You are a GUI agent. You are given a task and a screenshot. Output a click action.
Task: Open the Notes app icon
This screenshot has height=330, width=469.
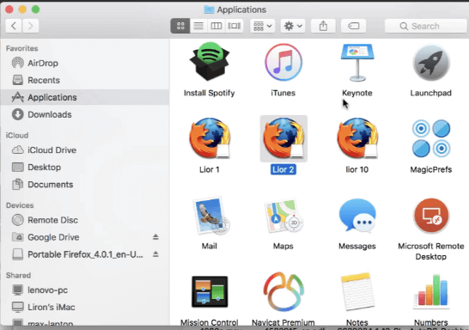point(357,291)
